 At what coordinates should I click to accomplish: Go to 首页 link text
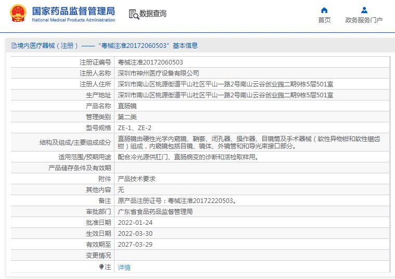324,20
